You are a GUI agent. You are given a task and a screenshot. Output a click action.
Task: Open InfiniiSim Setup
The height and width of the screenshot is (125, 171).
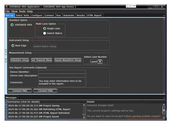(20, 60)
